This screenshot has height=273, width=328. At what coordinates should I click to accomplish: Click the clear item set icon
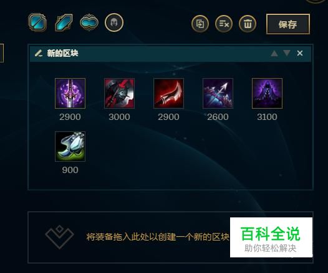tap(224, 24)
